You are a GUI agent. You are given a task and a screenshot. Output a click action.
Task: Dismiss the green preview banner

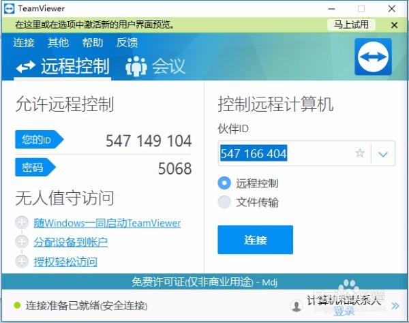(395, 25)
